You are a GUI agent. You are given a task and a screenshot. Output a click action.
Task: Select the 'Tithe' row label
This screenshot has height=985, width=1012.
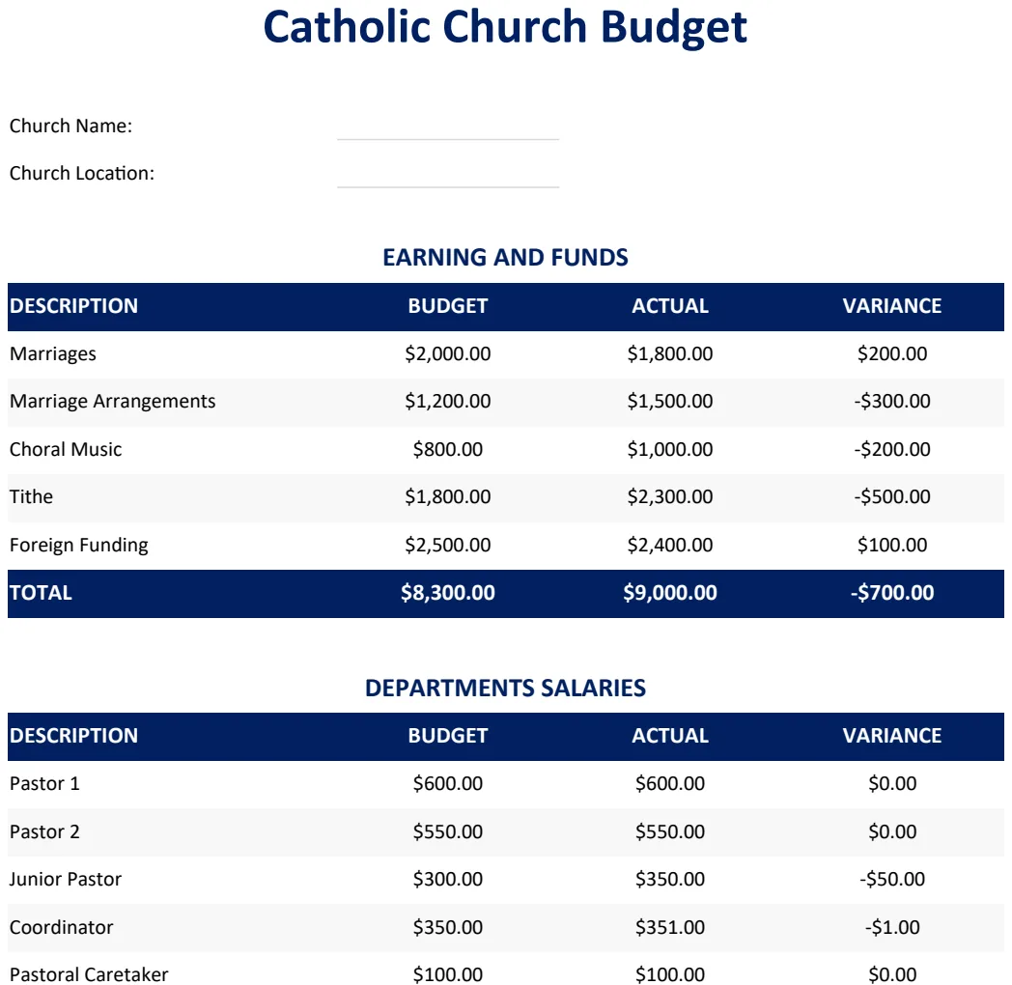[31, 497]
